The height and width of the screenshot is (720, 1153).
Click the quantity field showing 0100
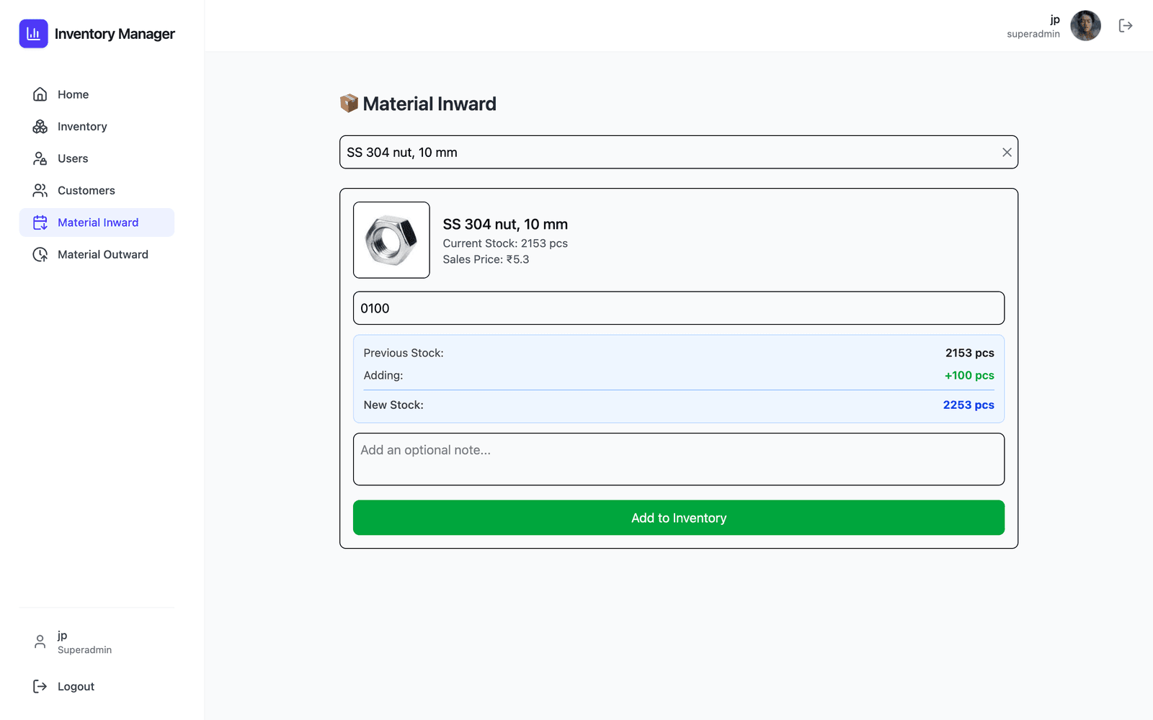(x=678, y=308)
